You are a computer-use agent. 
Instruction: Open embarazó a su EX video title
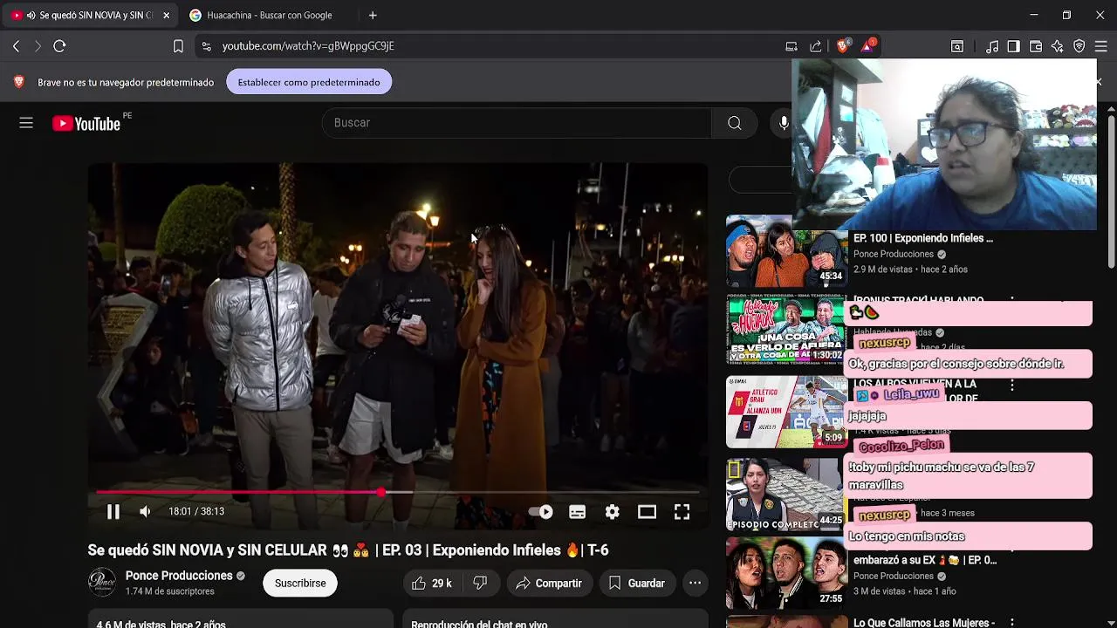(924, 560)
